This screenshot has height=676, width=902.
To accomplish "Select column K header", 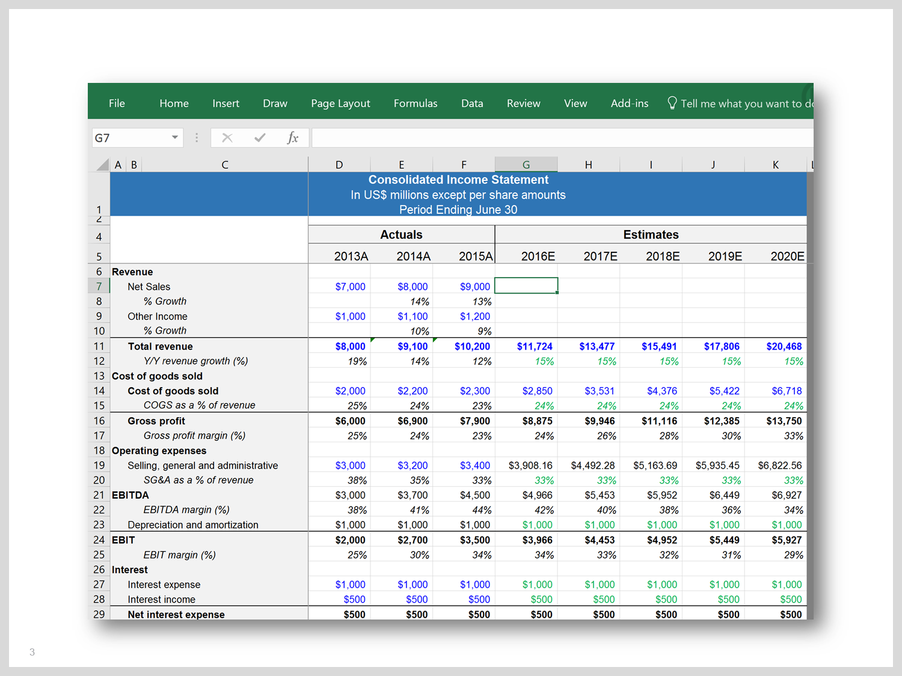I will (x=776, y=165).
